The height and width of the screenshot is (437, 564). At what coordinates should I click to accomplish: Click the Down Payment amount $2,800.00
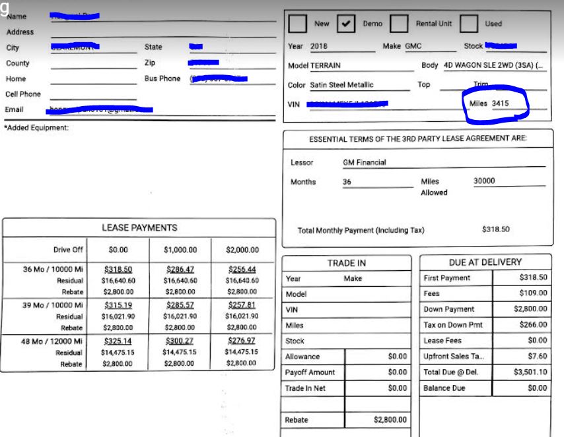[530, 309]
